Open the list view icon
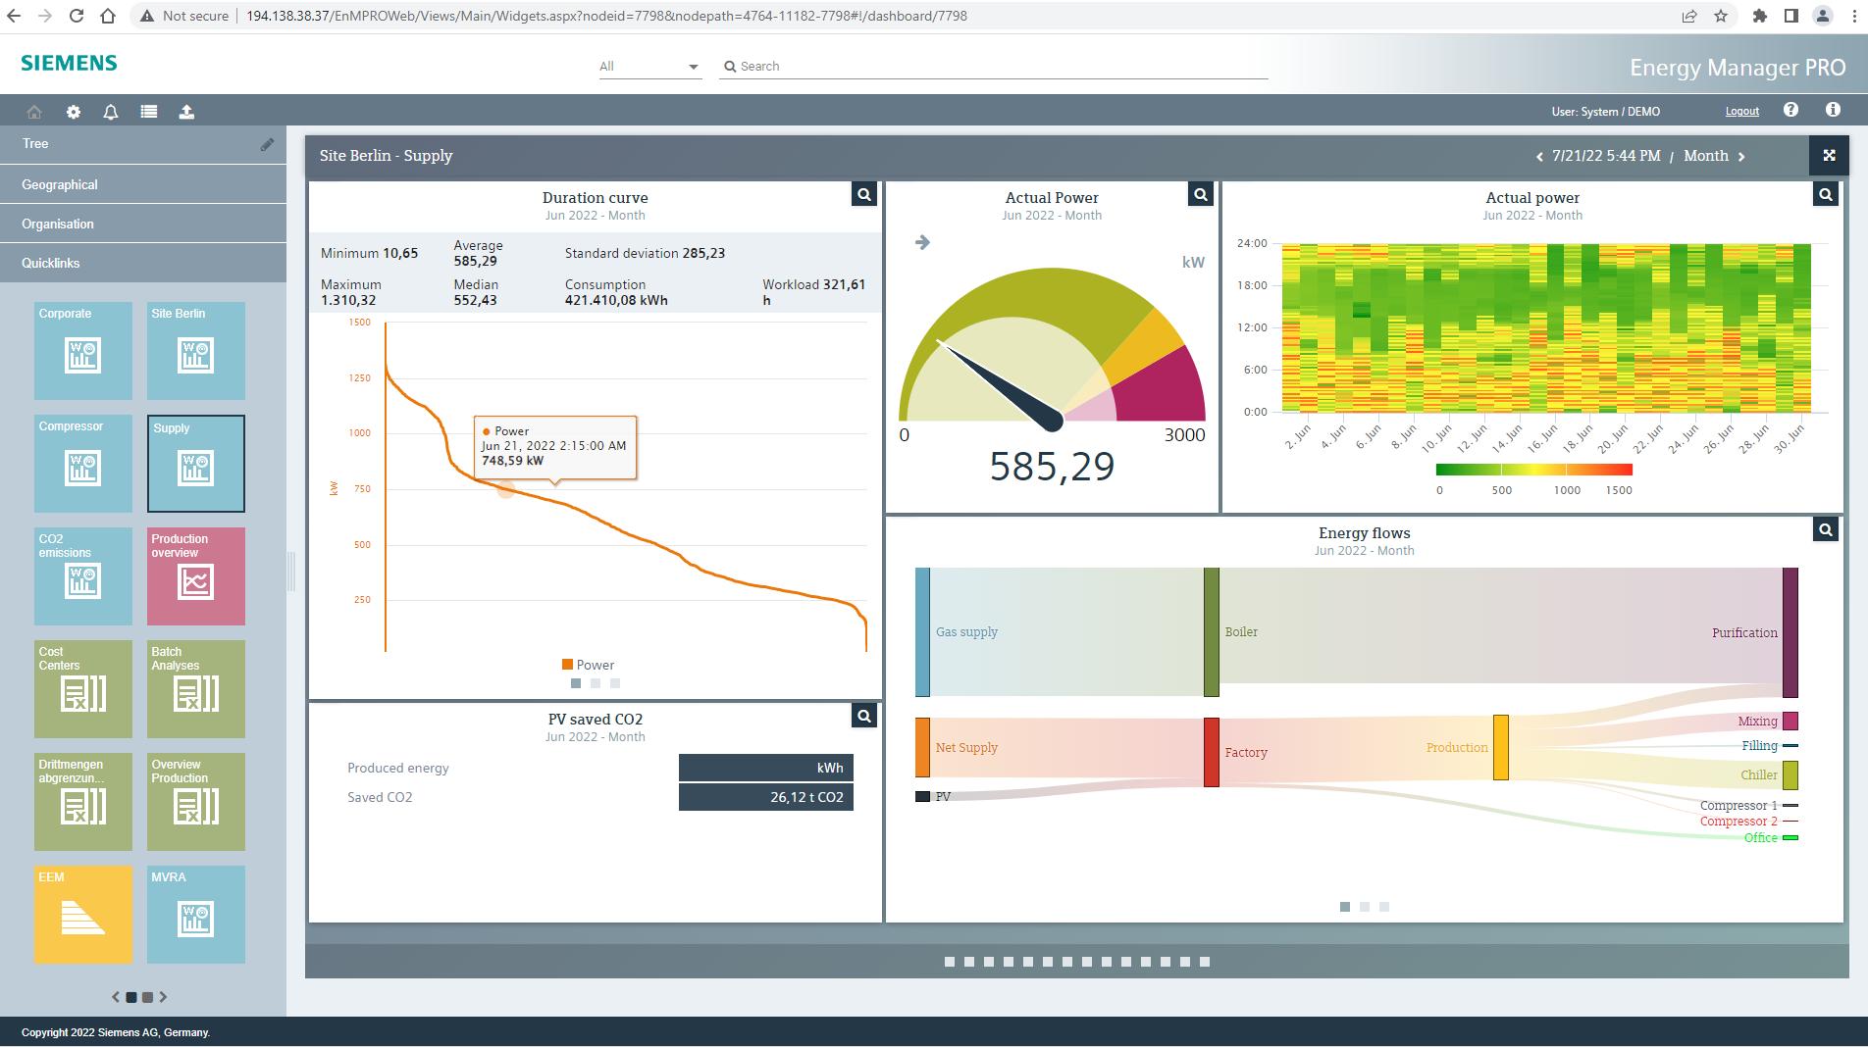1868x1048 pixels. pyautogui.click(x=149, y=112)
